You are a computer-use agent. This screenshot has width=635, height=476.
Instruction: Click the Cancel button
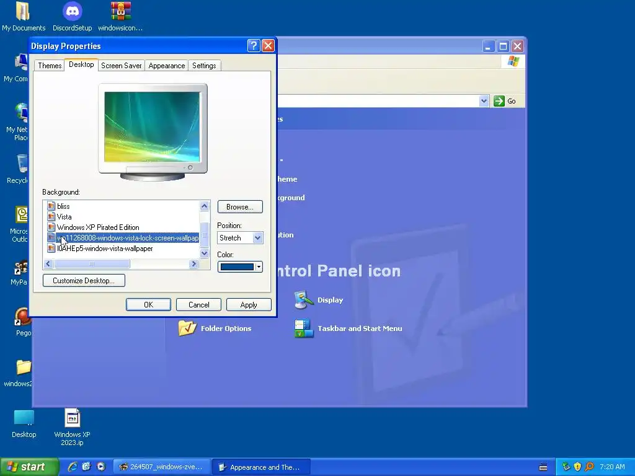pyautogui.click(x=199, y=305)
